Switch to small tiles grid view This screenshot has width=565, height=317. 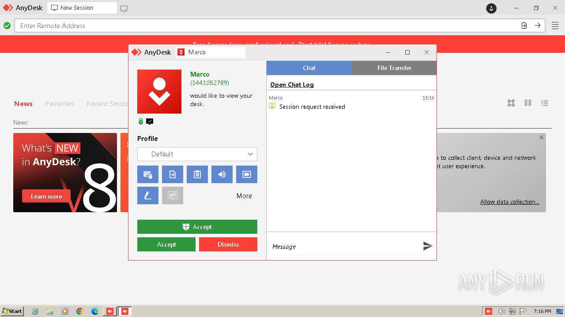(528, 103)
